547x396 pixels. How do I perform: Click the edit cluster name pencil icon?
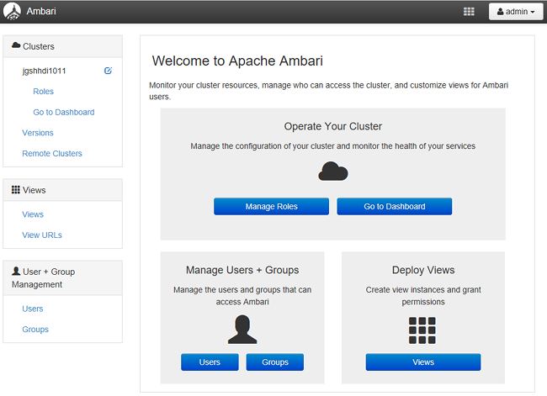pyautogui.click(x=108, y=71)
